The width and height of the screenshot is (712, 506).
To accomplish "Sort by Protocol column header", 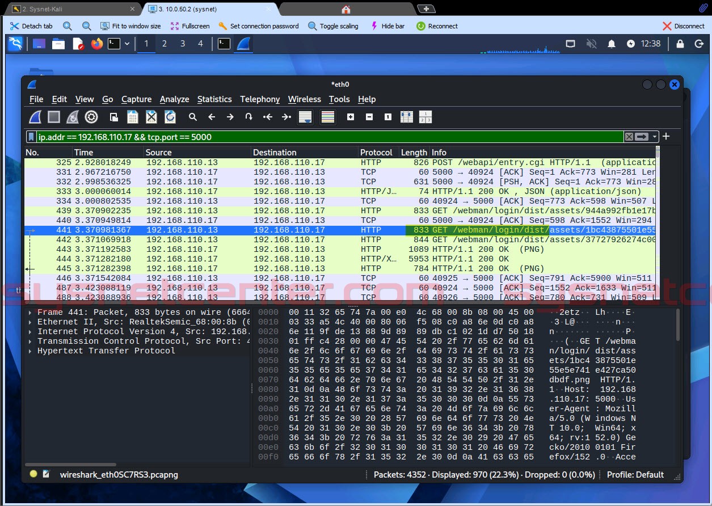I will 379,152.
